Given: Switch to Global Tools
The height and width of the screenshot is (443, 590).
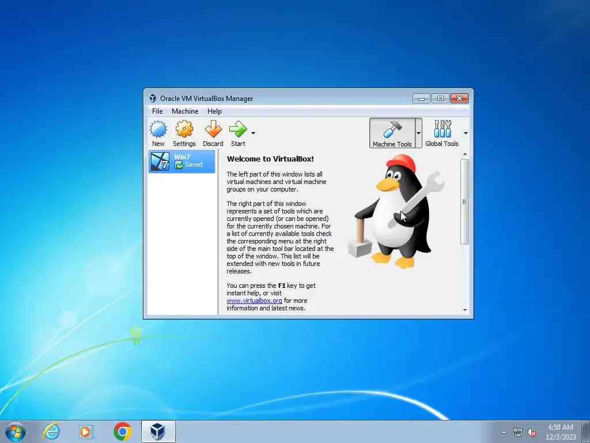Looking at the screenshot, I should pos(442,133).
